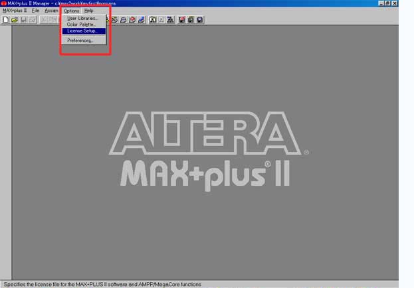Click the greyed-out Save disk icon

[x=24, y=20]
